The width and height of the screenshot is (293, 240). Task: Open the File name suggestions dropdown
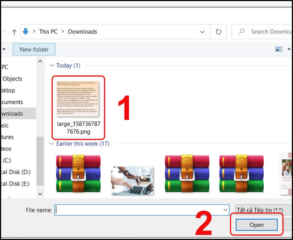[225, 210]
